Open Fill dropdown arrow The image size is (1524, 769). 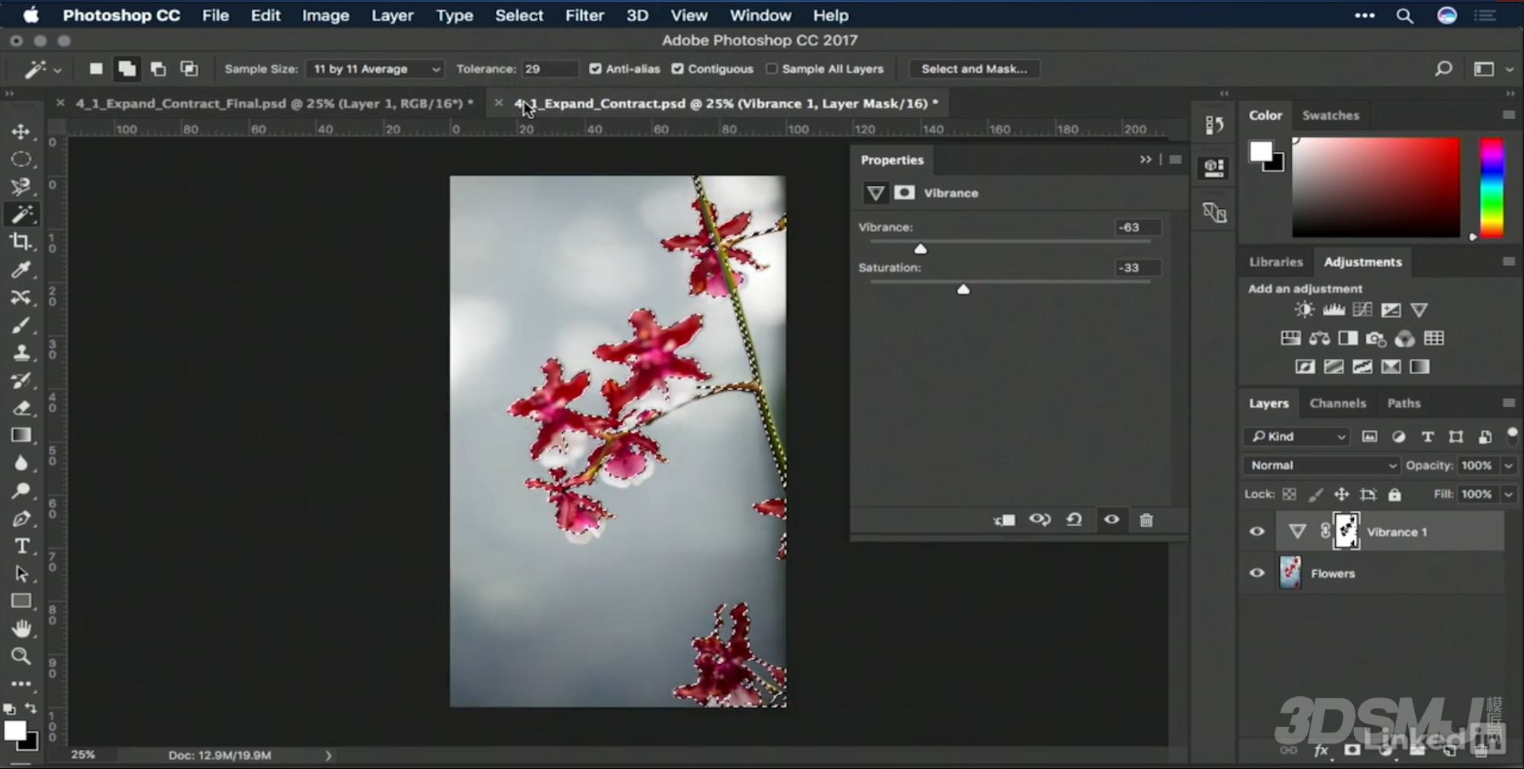(1508, 494)
